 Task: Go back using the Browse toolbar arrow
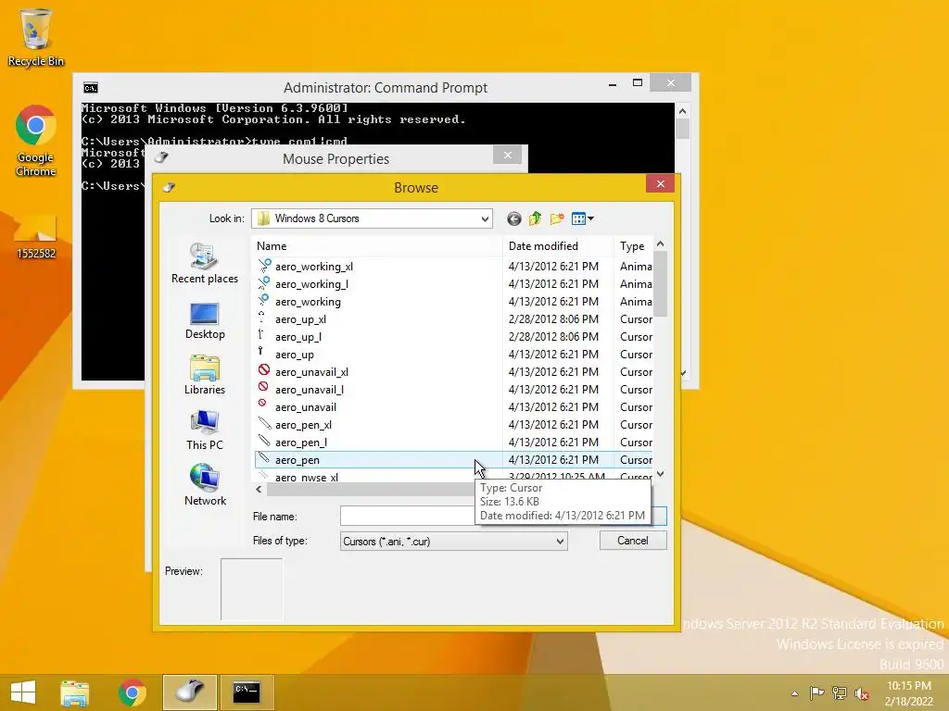(x=513, y=218)
